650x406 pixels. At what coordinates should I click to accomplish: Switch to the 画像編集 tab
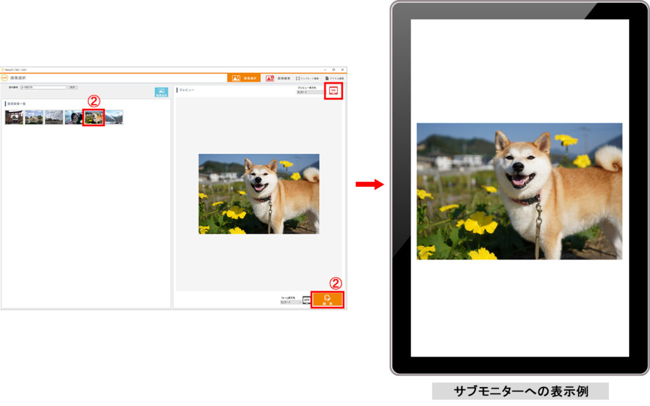coord(277,78)
